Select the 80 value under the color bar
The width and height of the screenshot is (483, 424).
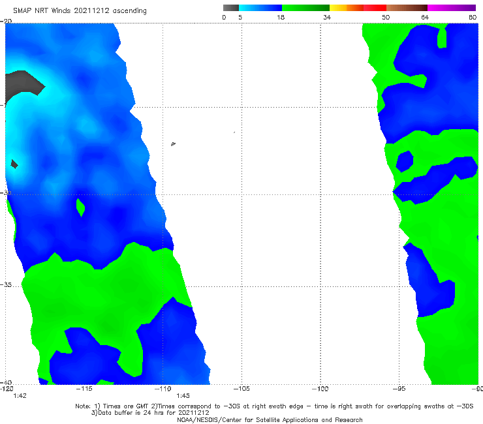(x=473, y=17)
